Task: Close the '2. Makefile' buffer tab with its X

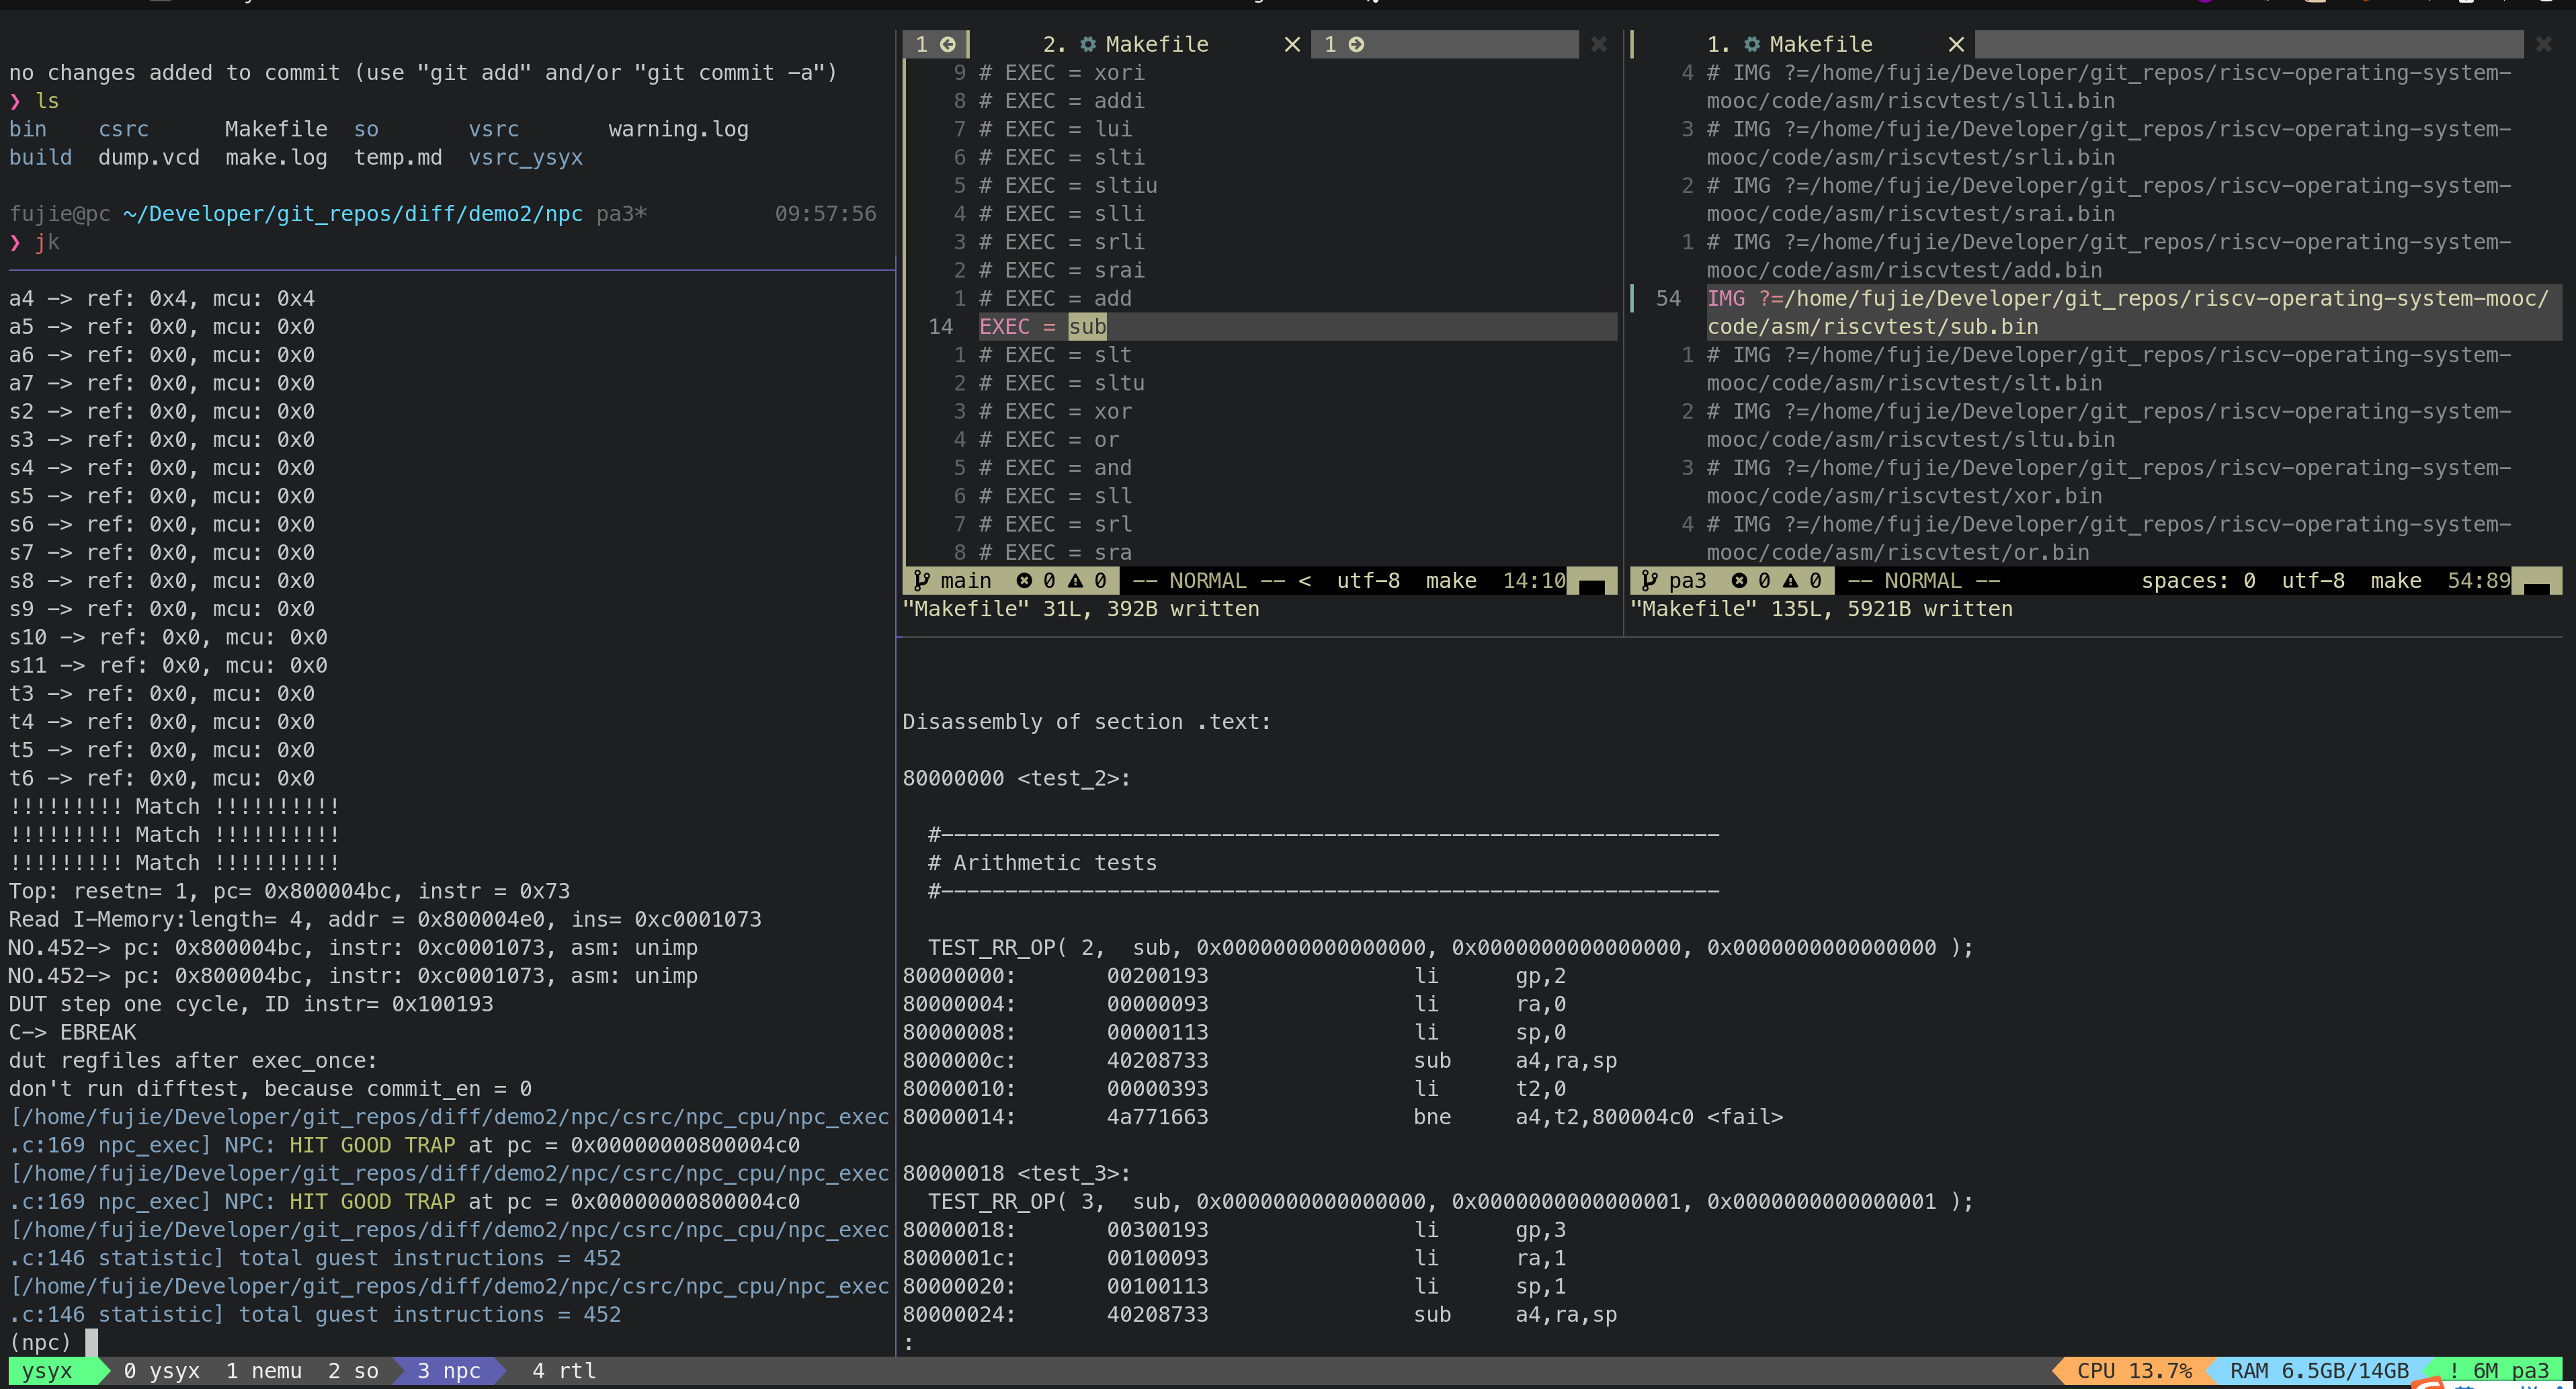Action: [x=1292, y=44]
